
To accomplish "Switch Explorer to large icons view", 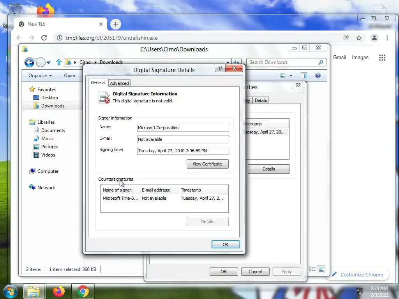I will tap(321, 269).
